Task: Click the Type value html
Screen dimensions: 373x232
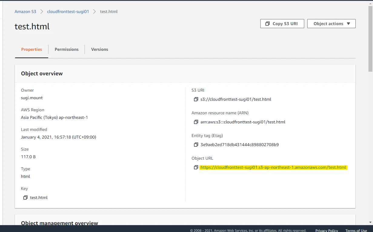Action: (x=25, y=176)
